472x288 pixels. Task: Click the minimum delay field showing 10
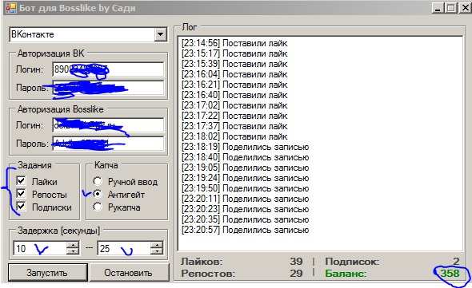[x=40, y=248]
